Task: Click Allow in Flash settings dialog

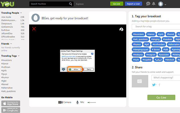Action: pos(75,69)
